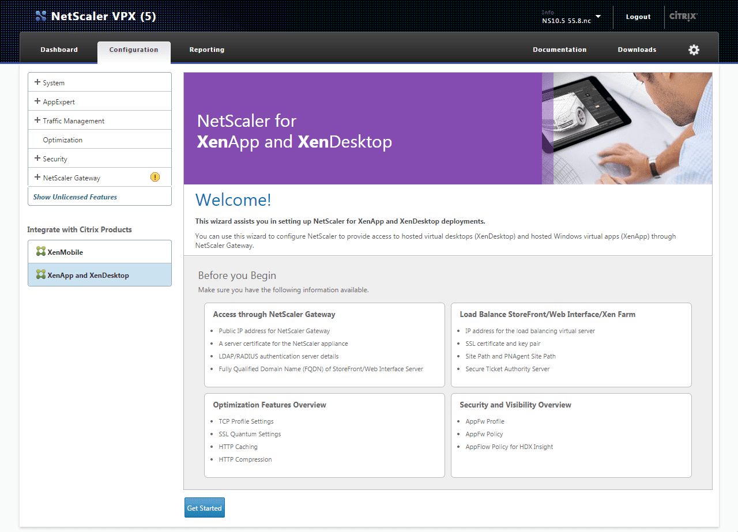
Task: Open the Downloads menu
Action: pos(637,50)
